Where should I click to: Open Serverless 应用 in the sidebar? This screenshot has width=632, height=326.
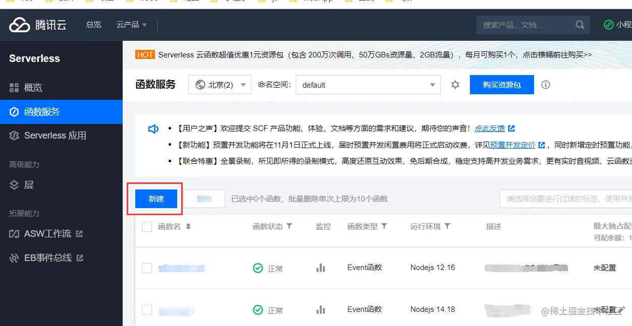point(61,136)
